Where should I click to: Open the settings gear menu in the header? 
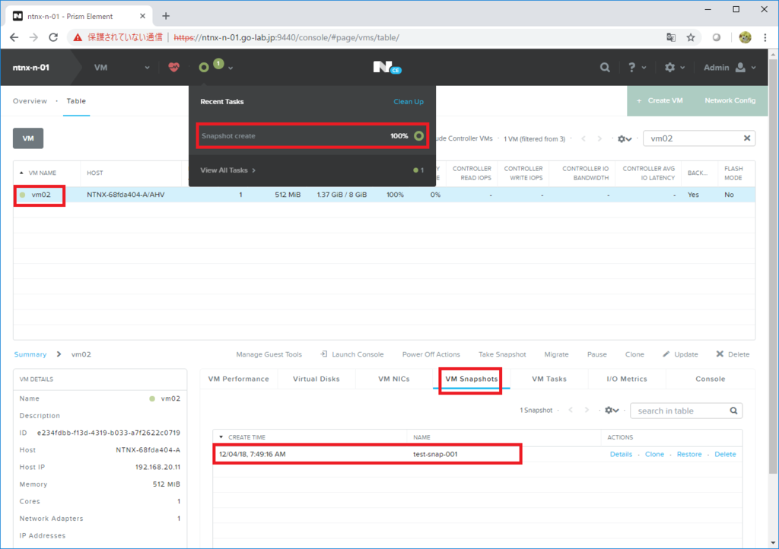(x=670, y=67)
